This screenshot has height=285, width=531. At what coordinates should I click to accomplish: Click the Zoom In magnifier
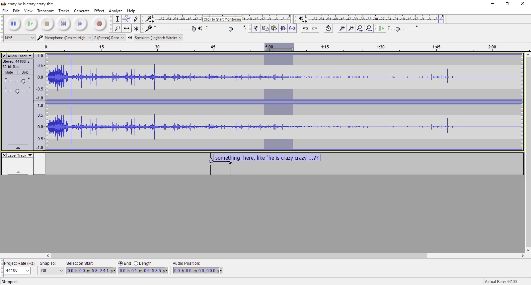click(341, 28)
